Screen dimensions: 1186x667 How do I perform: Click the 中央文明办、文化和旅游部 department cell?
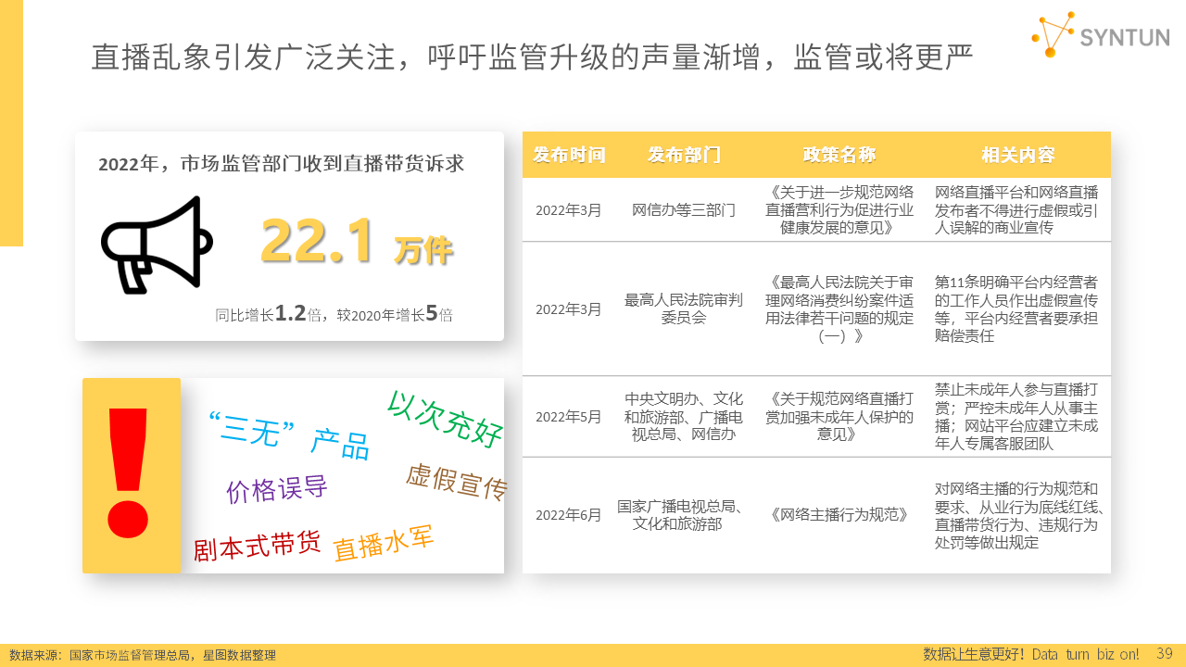pos(684,417)
